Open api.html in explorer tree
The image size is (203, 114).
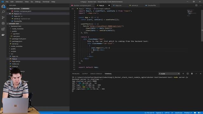16,34
